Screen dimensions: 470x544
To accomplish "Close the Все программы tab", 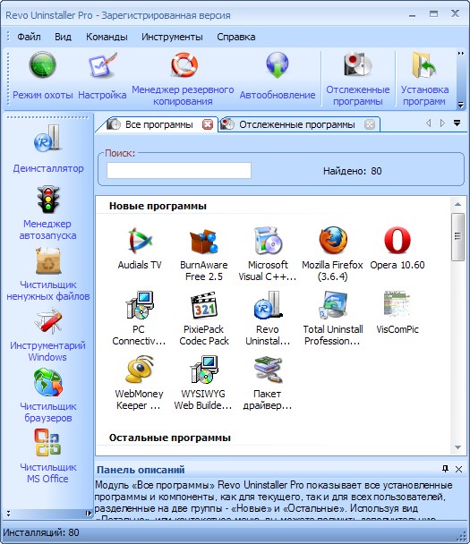I will pos(208,124).
